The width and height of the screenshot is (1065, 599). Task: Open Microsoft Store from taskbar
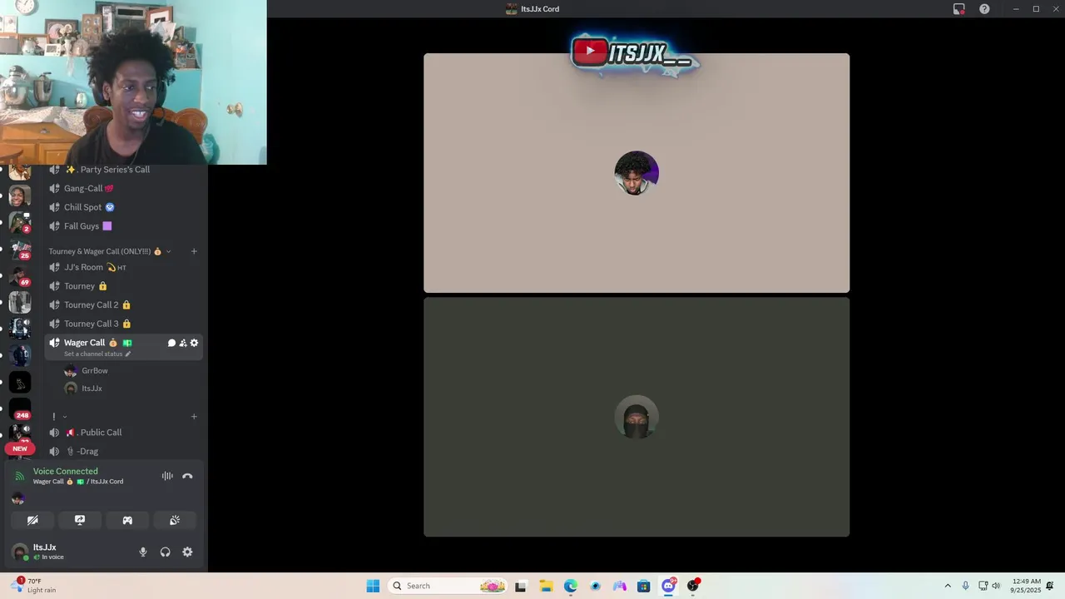644,586
